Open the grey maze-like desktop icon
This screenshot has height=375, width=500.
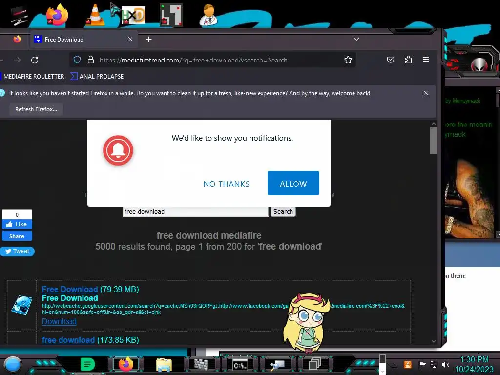pyautogui.click(x=171, y=15)
